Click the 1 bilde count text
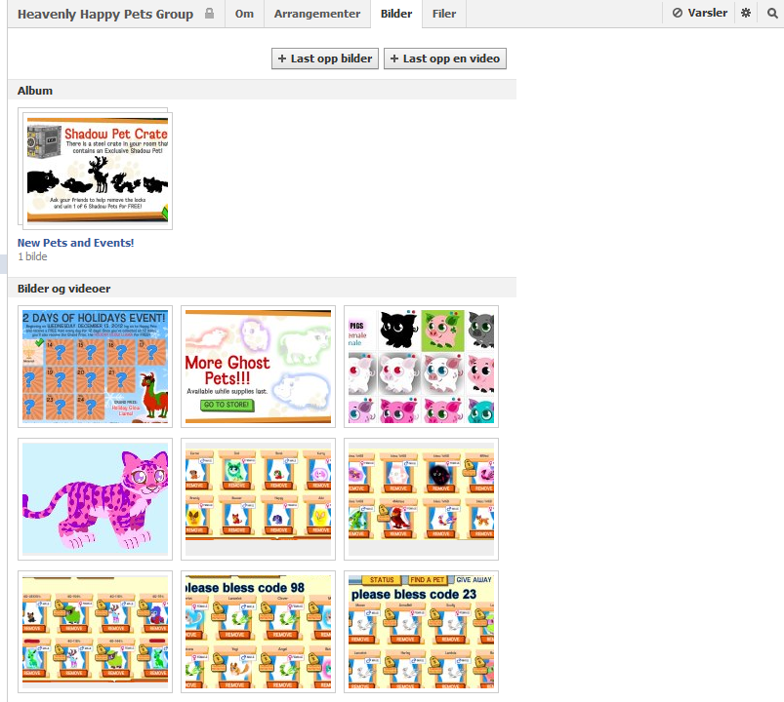Image resolution: width=784 pixels, height=702 pixels. pos(32,256)
